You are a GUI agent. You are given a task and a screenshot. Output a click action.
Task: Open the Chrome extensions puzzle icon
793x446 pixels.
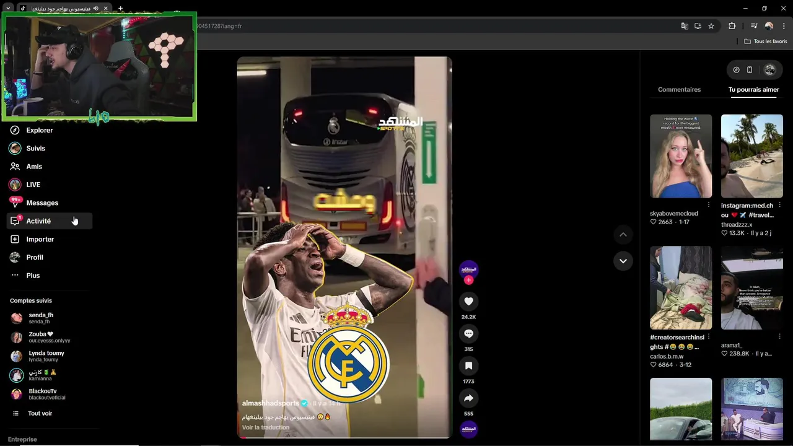pyautogui.click(x=732, y=26)
